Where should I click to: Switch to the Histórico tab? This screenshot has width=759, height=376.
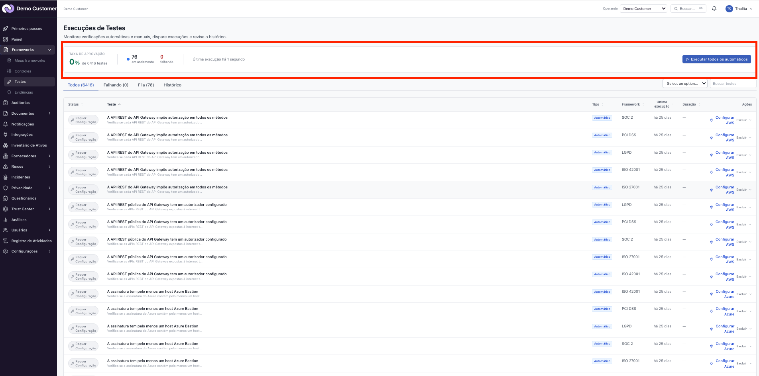coord(172,85)
